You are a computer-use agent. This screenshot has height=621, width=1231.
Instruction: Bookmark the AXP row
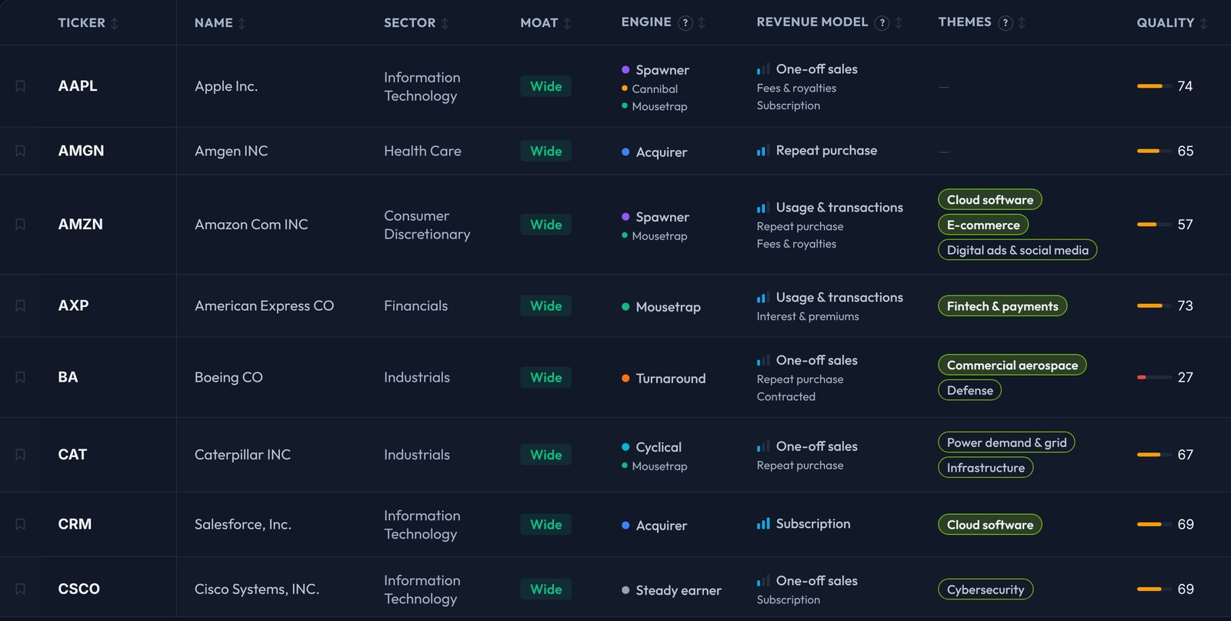tap(21, 305)
